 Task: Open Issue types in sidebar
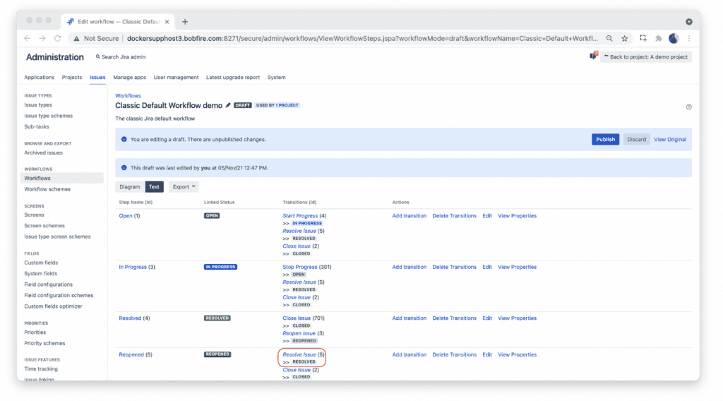[38, 105]
